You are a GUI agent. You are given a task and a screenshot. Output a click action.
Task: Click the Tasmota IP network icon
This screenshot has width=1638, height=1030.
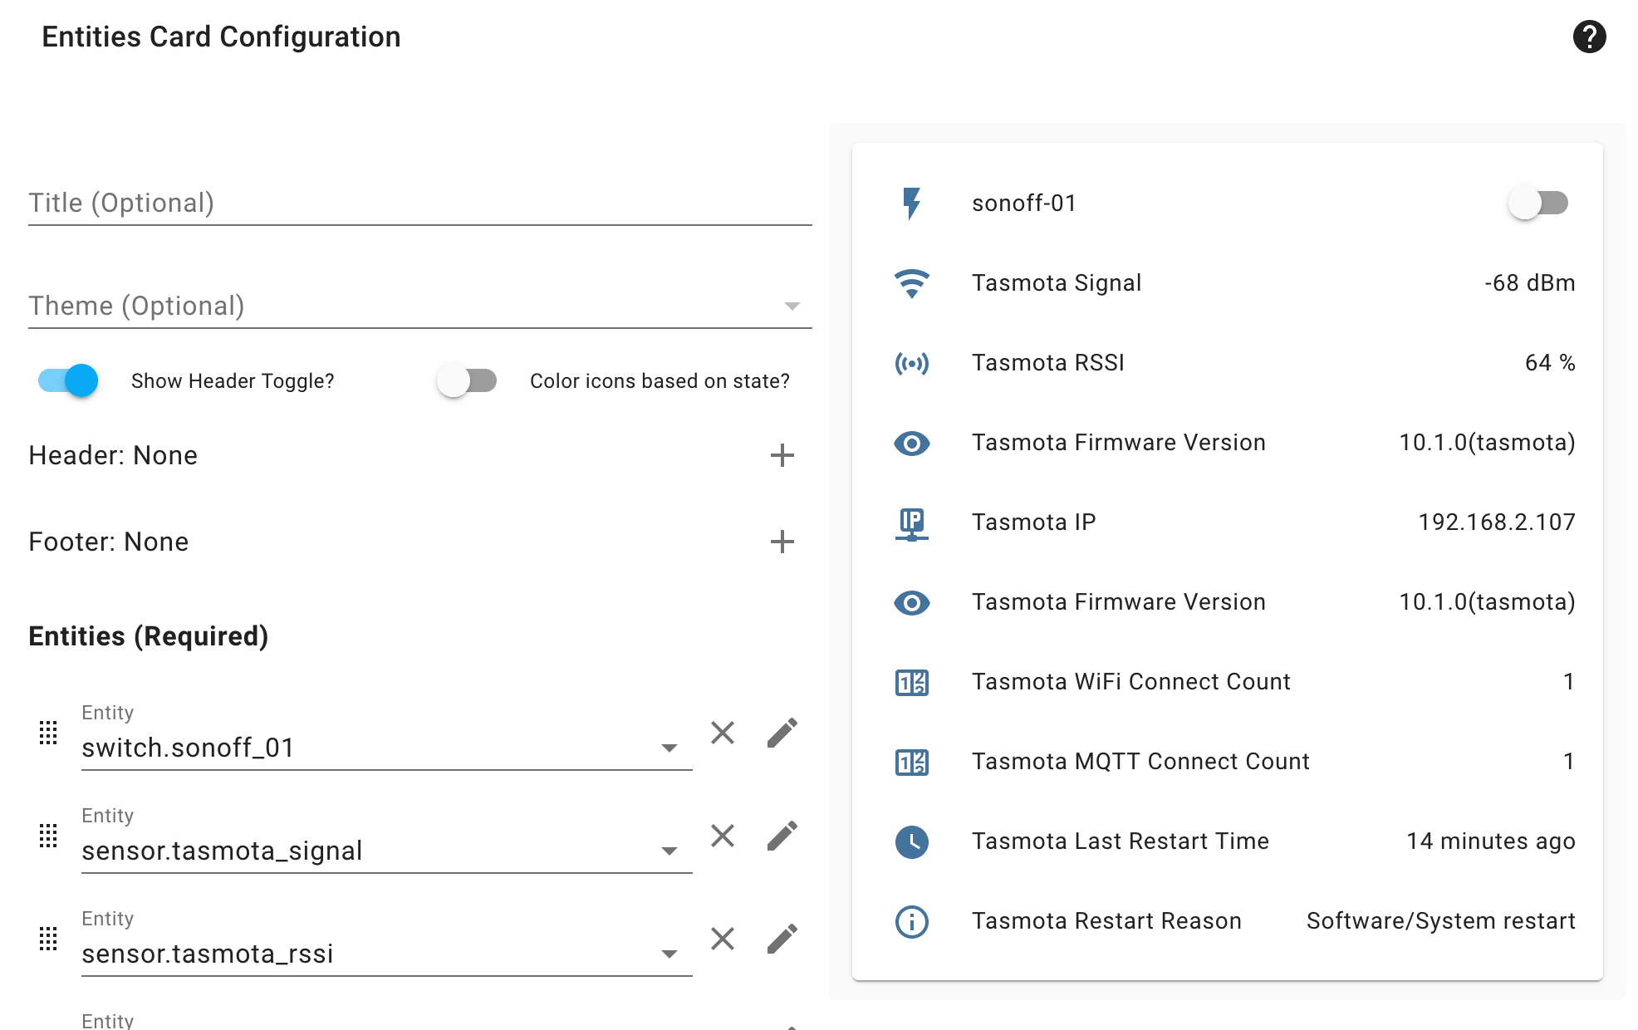[911, 523]
